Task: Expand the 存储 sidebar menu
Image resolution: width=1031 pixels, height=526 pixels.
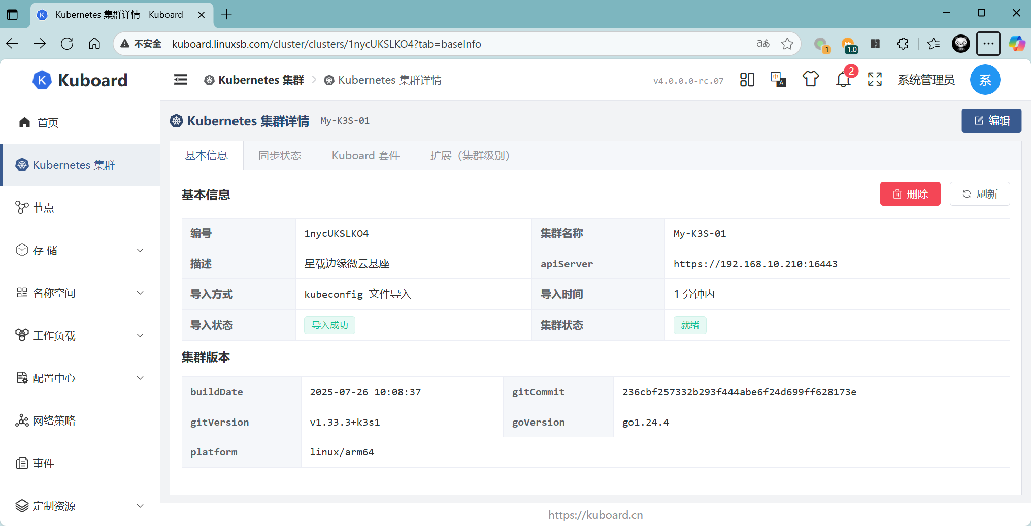Action: click(x=80, y=250)
